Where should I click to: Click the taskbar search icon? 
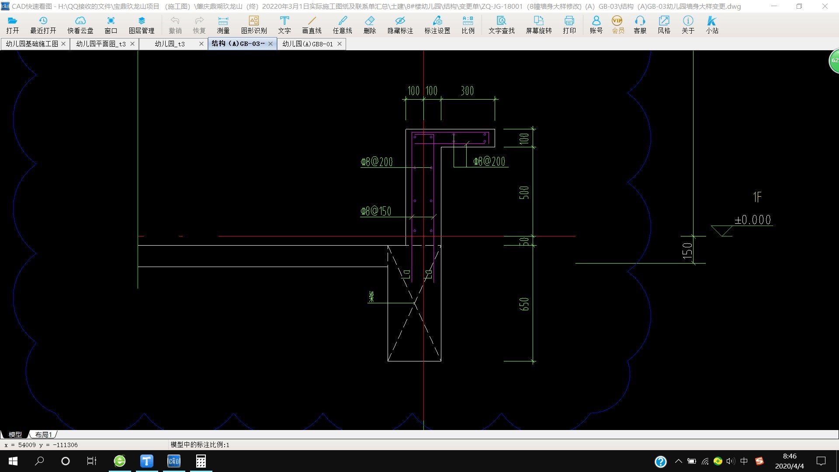[x=39, y=461]
